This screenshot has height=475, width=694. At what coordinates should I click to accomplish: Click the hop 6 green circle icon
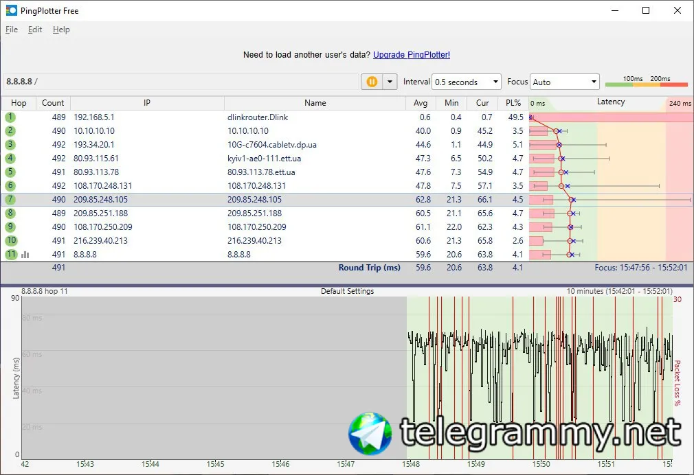(x=10, y=186)
